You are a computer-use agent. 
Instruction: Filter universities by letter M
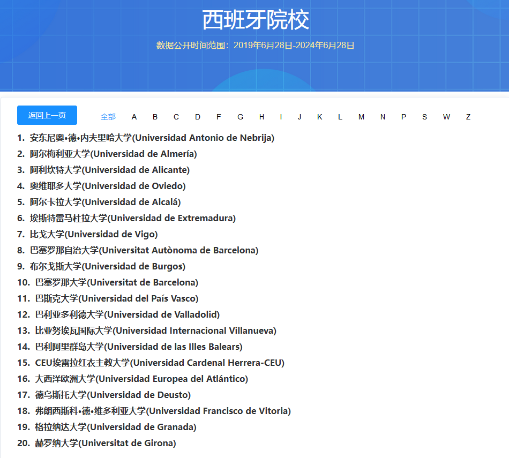[x=361, y=117]
